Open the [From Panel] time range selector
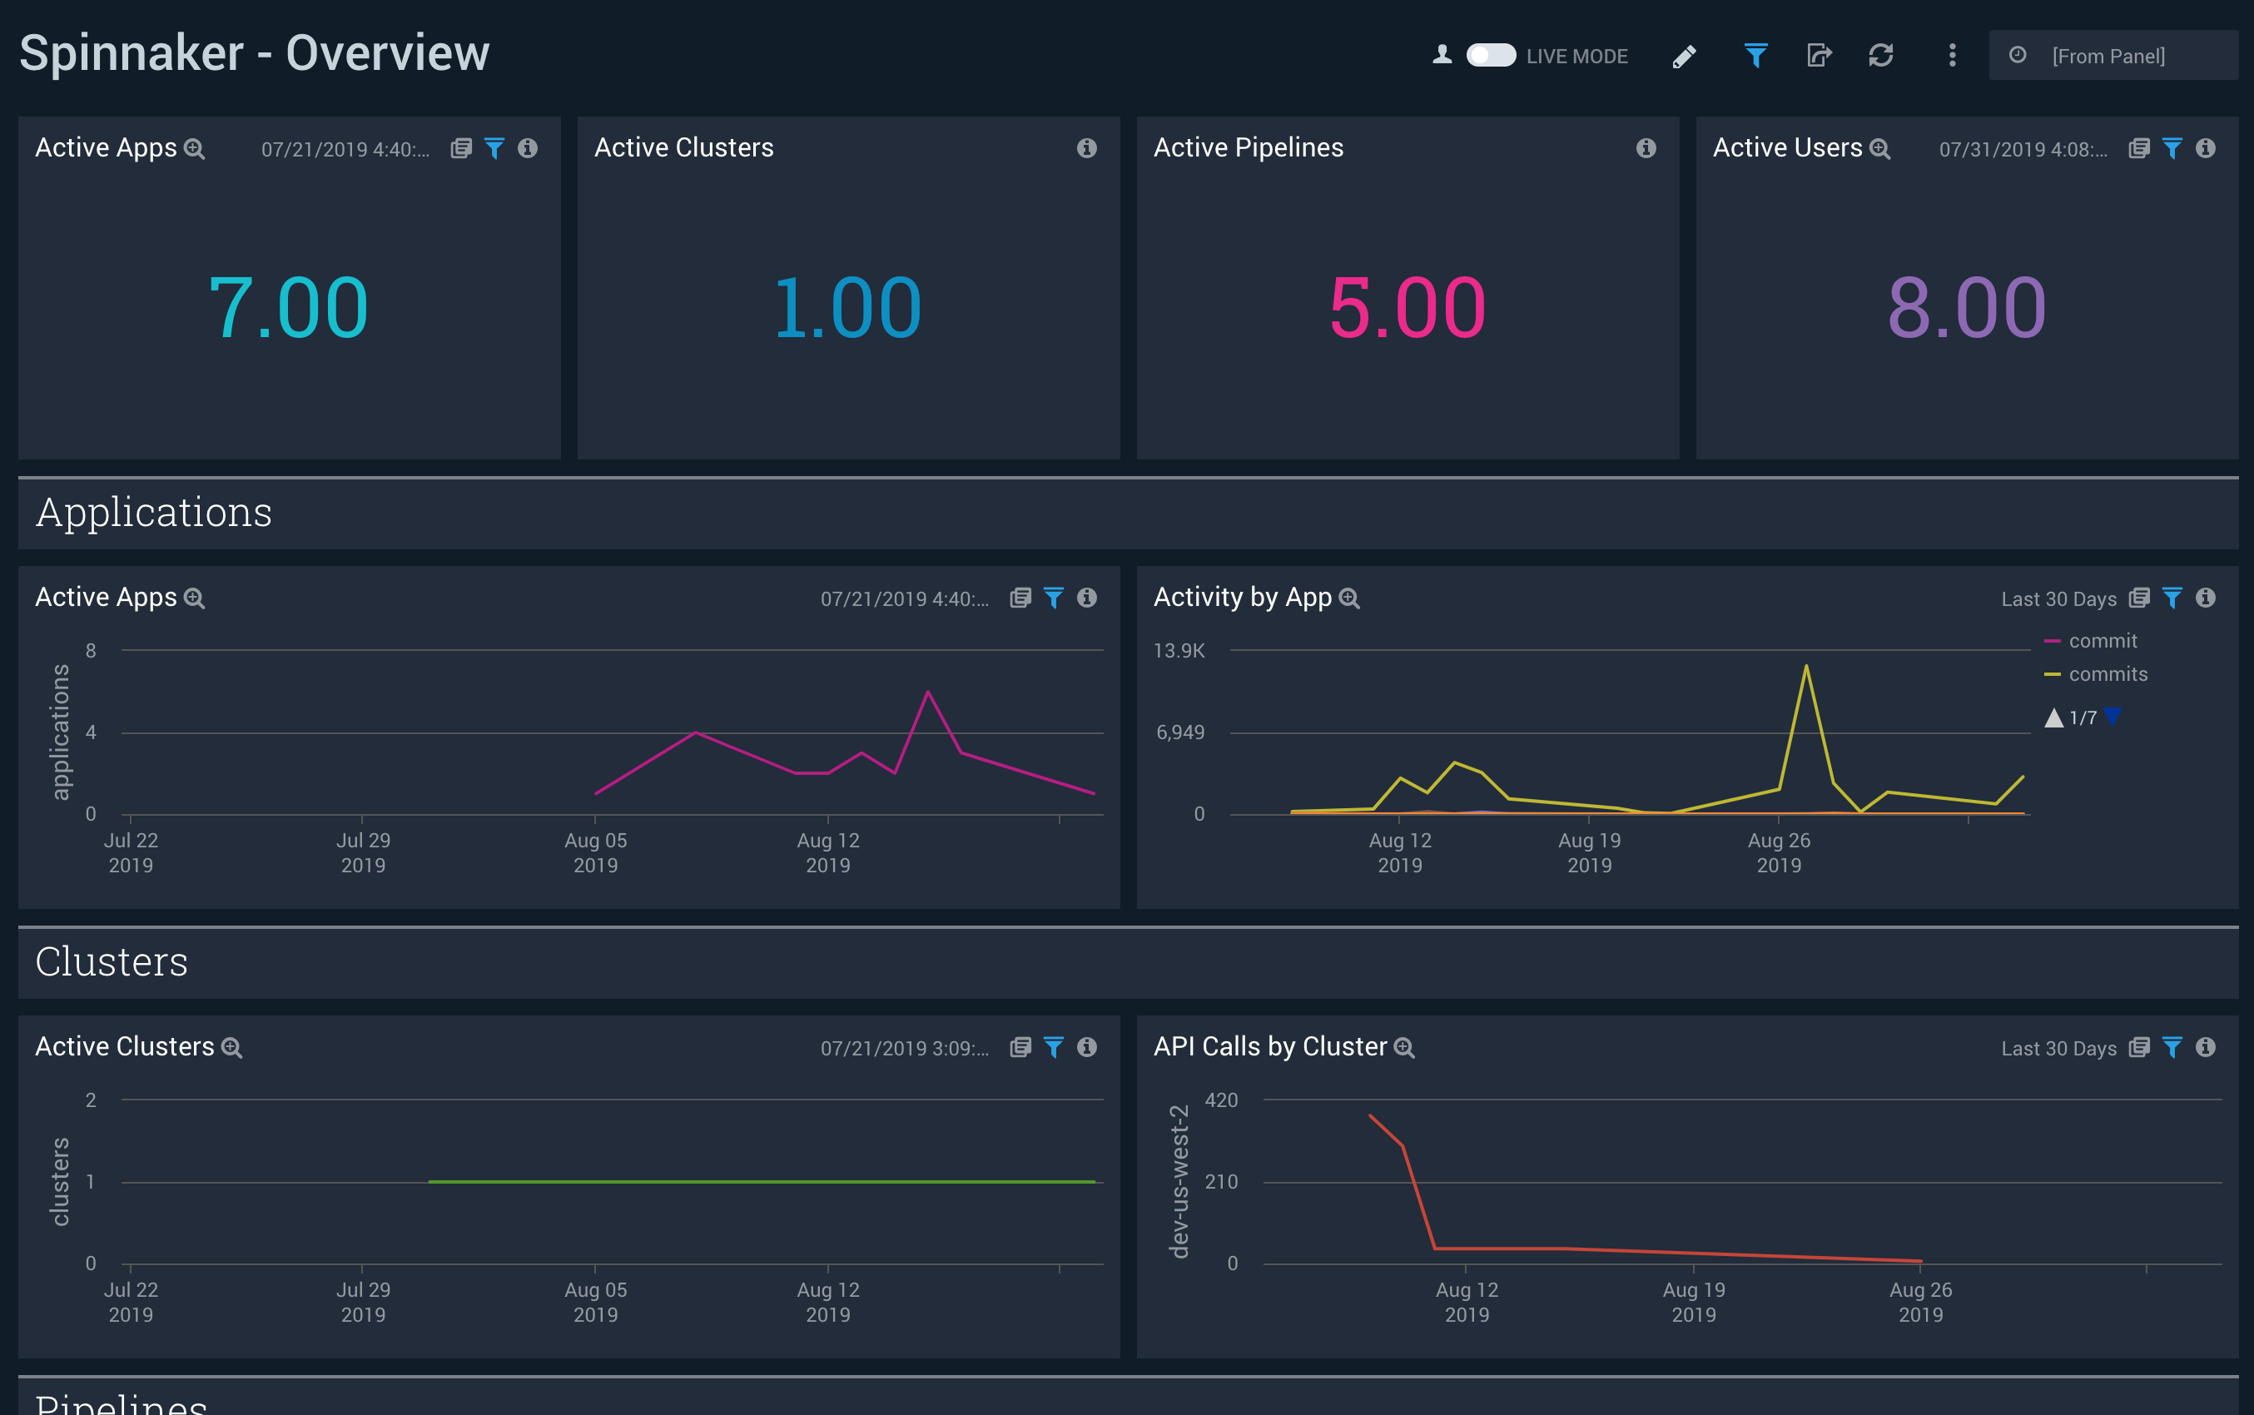 click(2108, 56)
